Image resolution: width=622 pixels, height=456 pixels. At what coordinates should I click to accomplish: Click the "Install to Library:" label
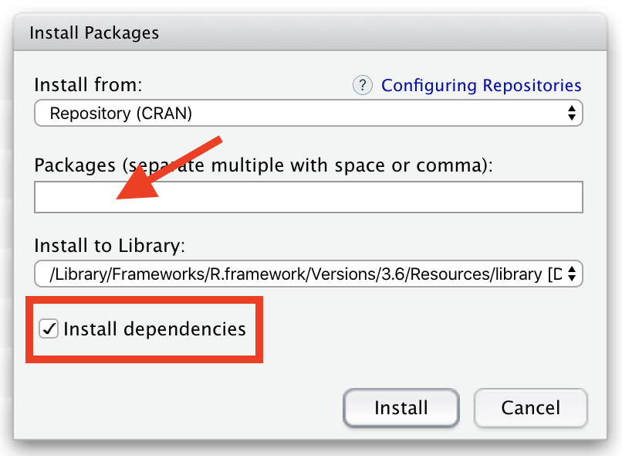pyautogui.click(x=110, y=246)
